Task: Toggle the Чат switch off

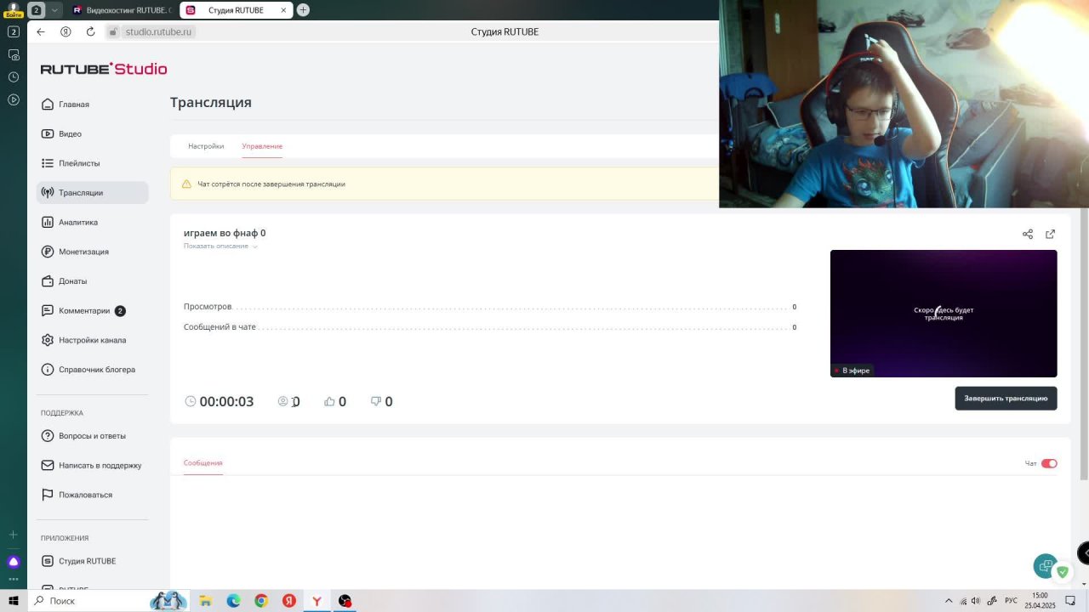Action: 1049,463
